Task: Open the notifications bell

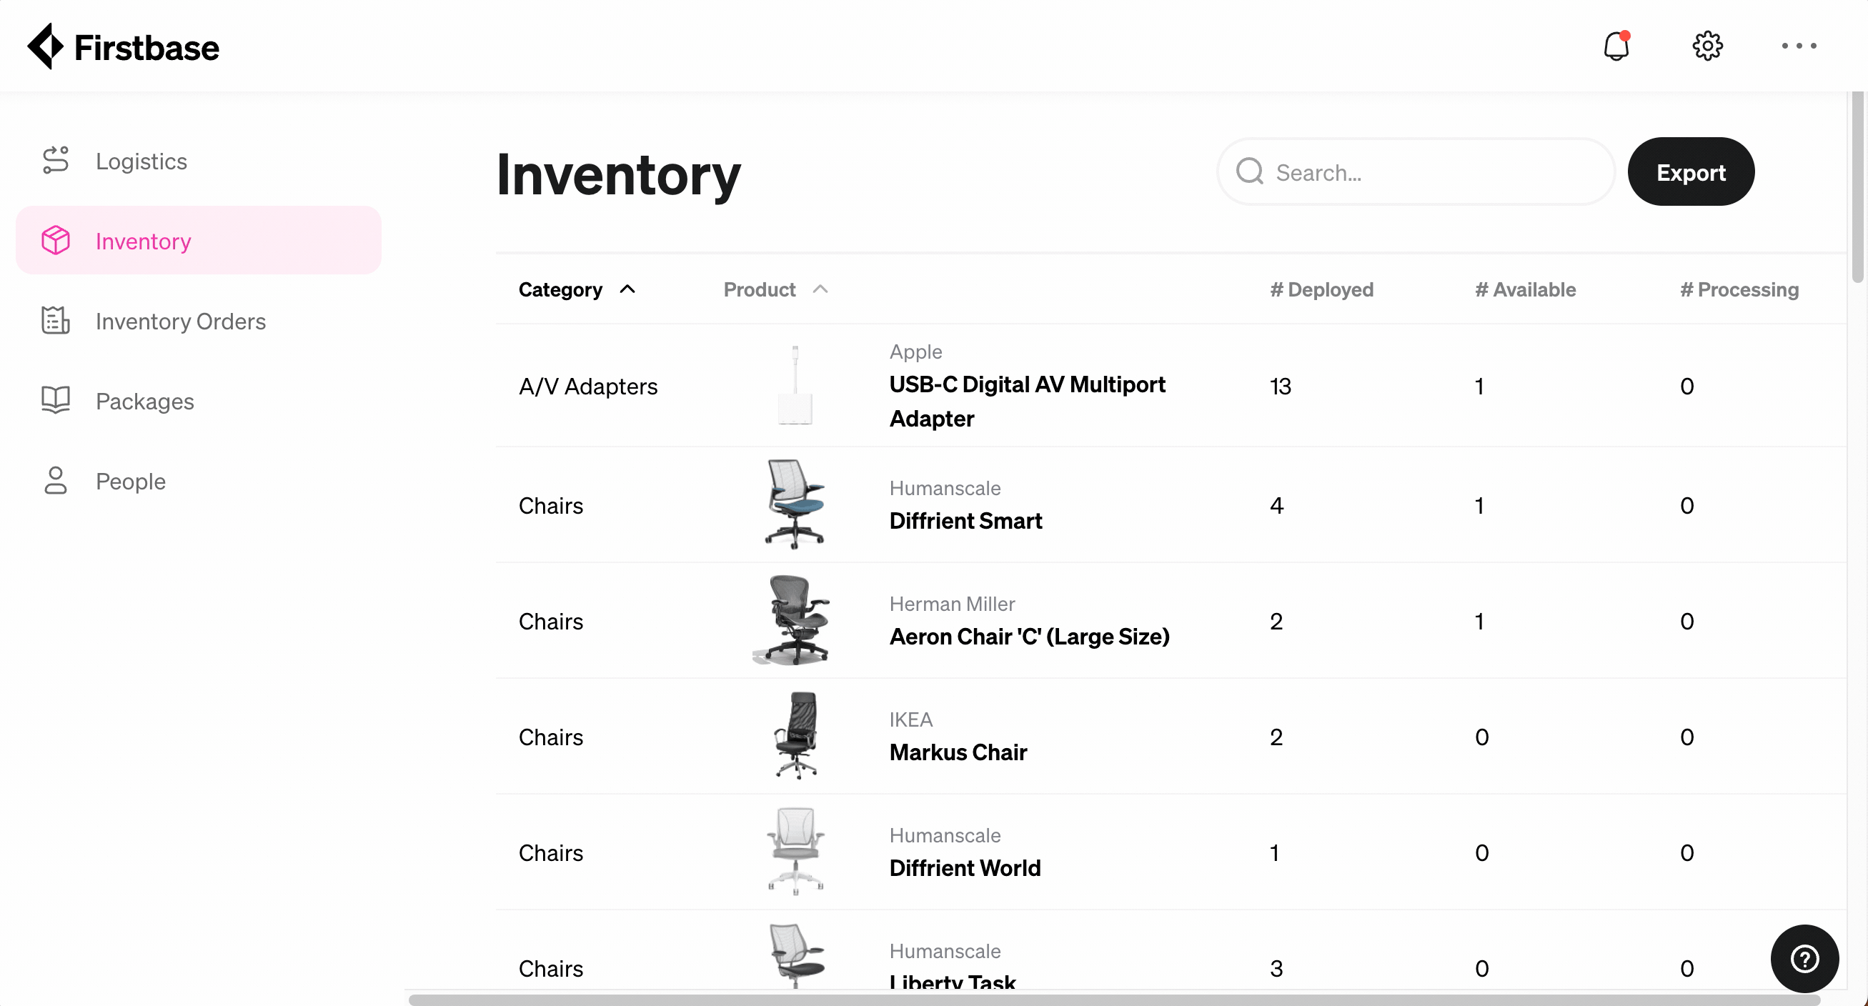Action: coord(1616,46)
